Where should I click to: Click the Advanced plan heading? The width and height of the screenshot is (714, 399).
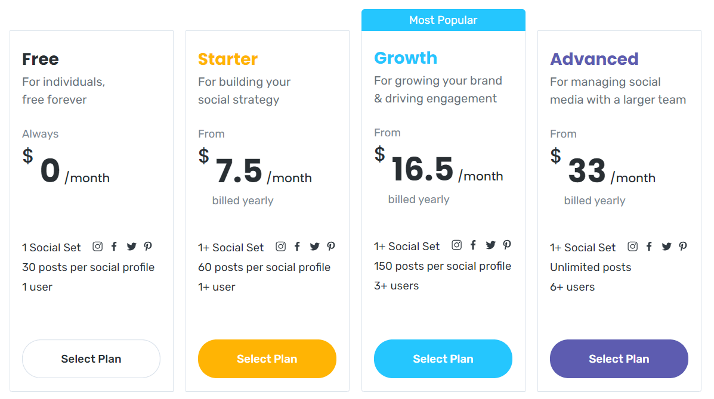click(x=594, y=59)
